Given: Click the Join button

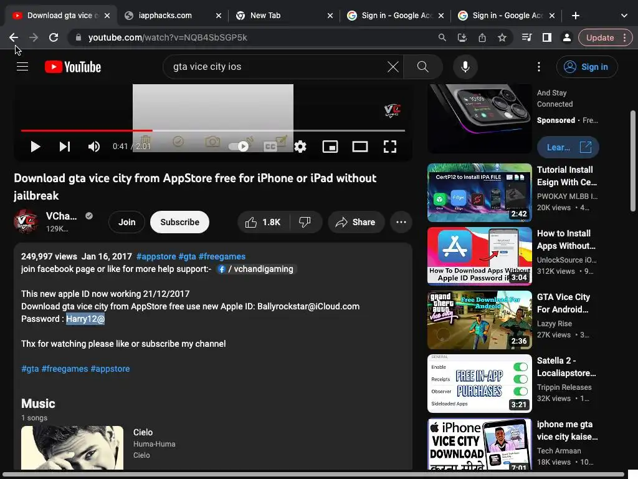Looking at the screenshot, I should tap(126, 222).
